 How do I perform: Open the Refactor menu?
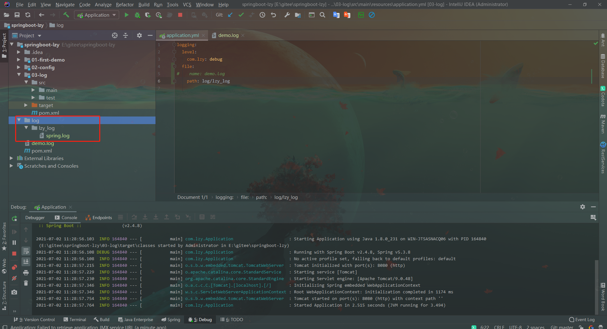tap(125, 4)
